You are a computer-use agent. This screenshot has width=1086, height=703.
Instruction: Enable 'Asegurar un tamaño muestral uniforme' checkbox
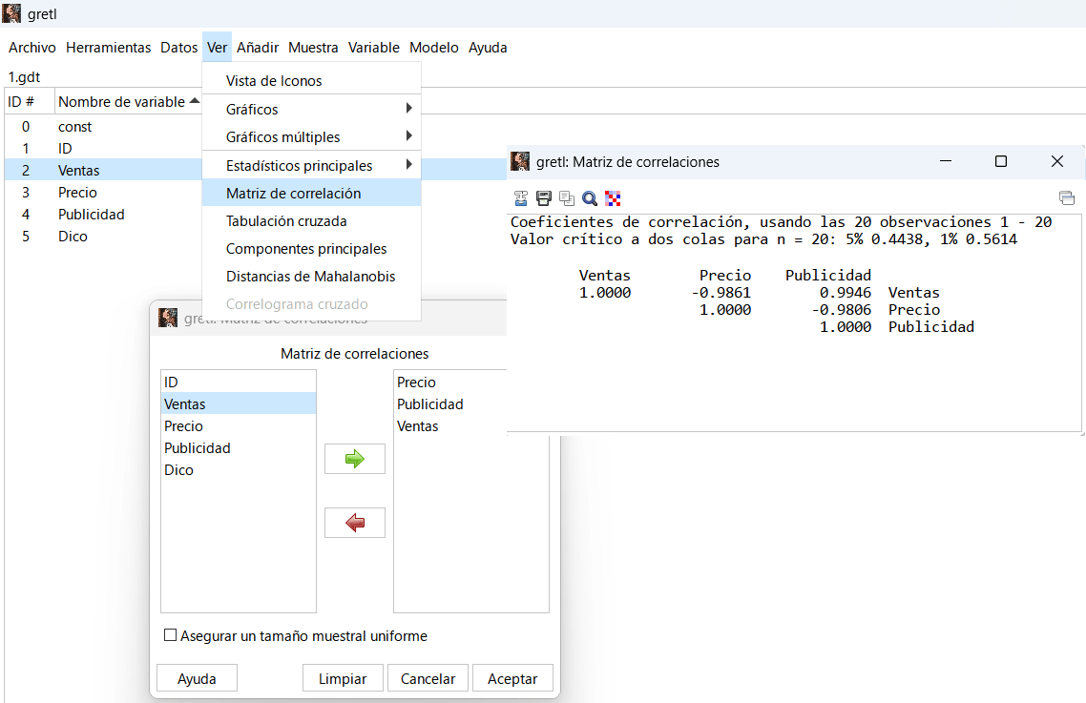[171, 635]
